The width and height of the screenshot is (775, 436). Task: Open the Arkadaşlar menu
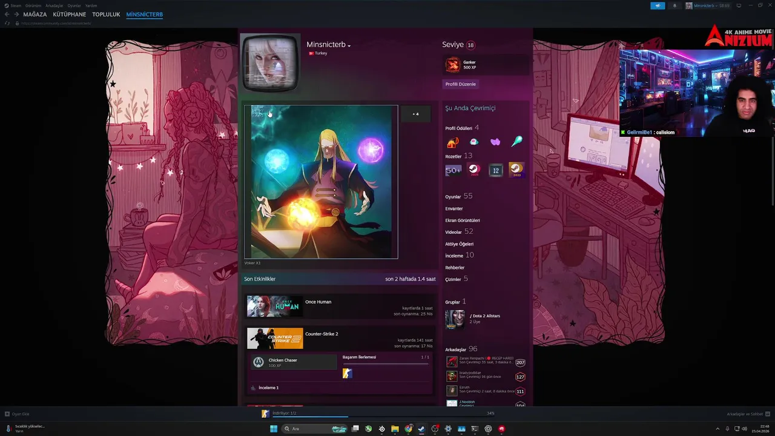tap(54, 5)
